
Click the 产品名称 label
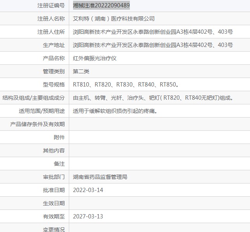[54, 58]
